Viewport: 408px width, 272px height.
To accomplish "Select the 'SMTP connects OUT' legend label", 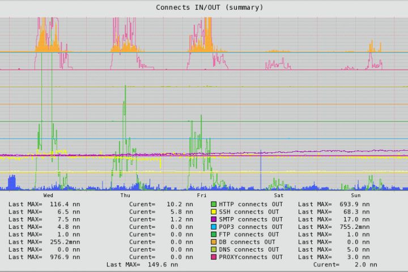I will (x=251, y=219).
